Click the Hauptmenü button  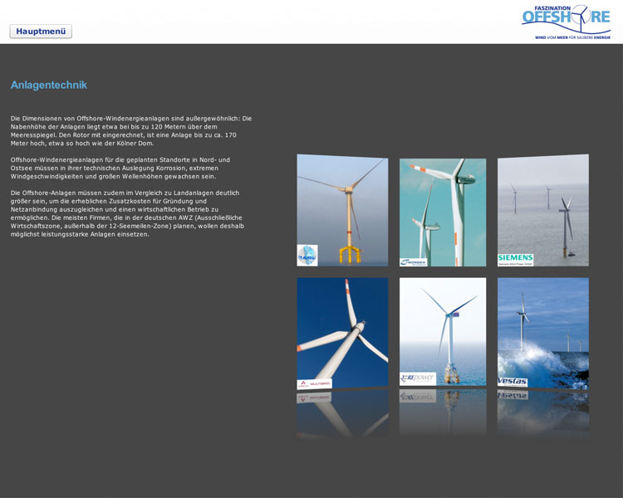[x=41, y=32]
